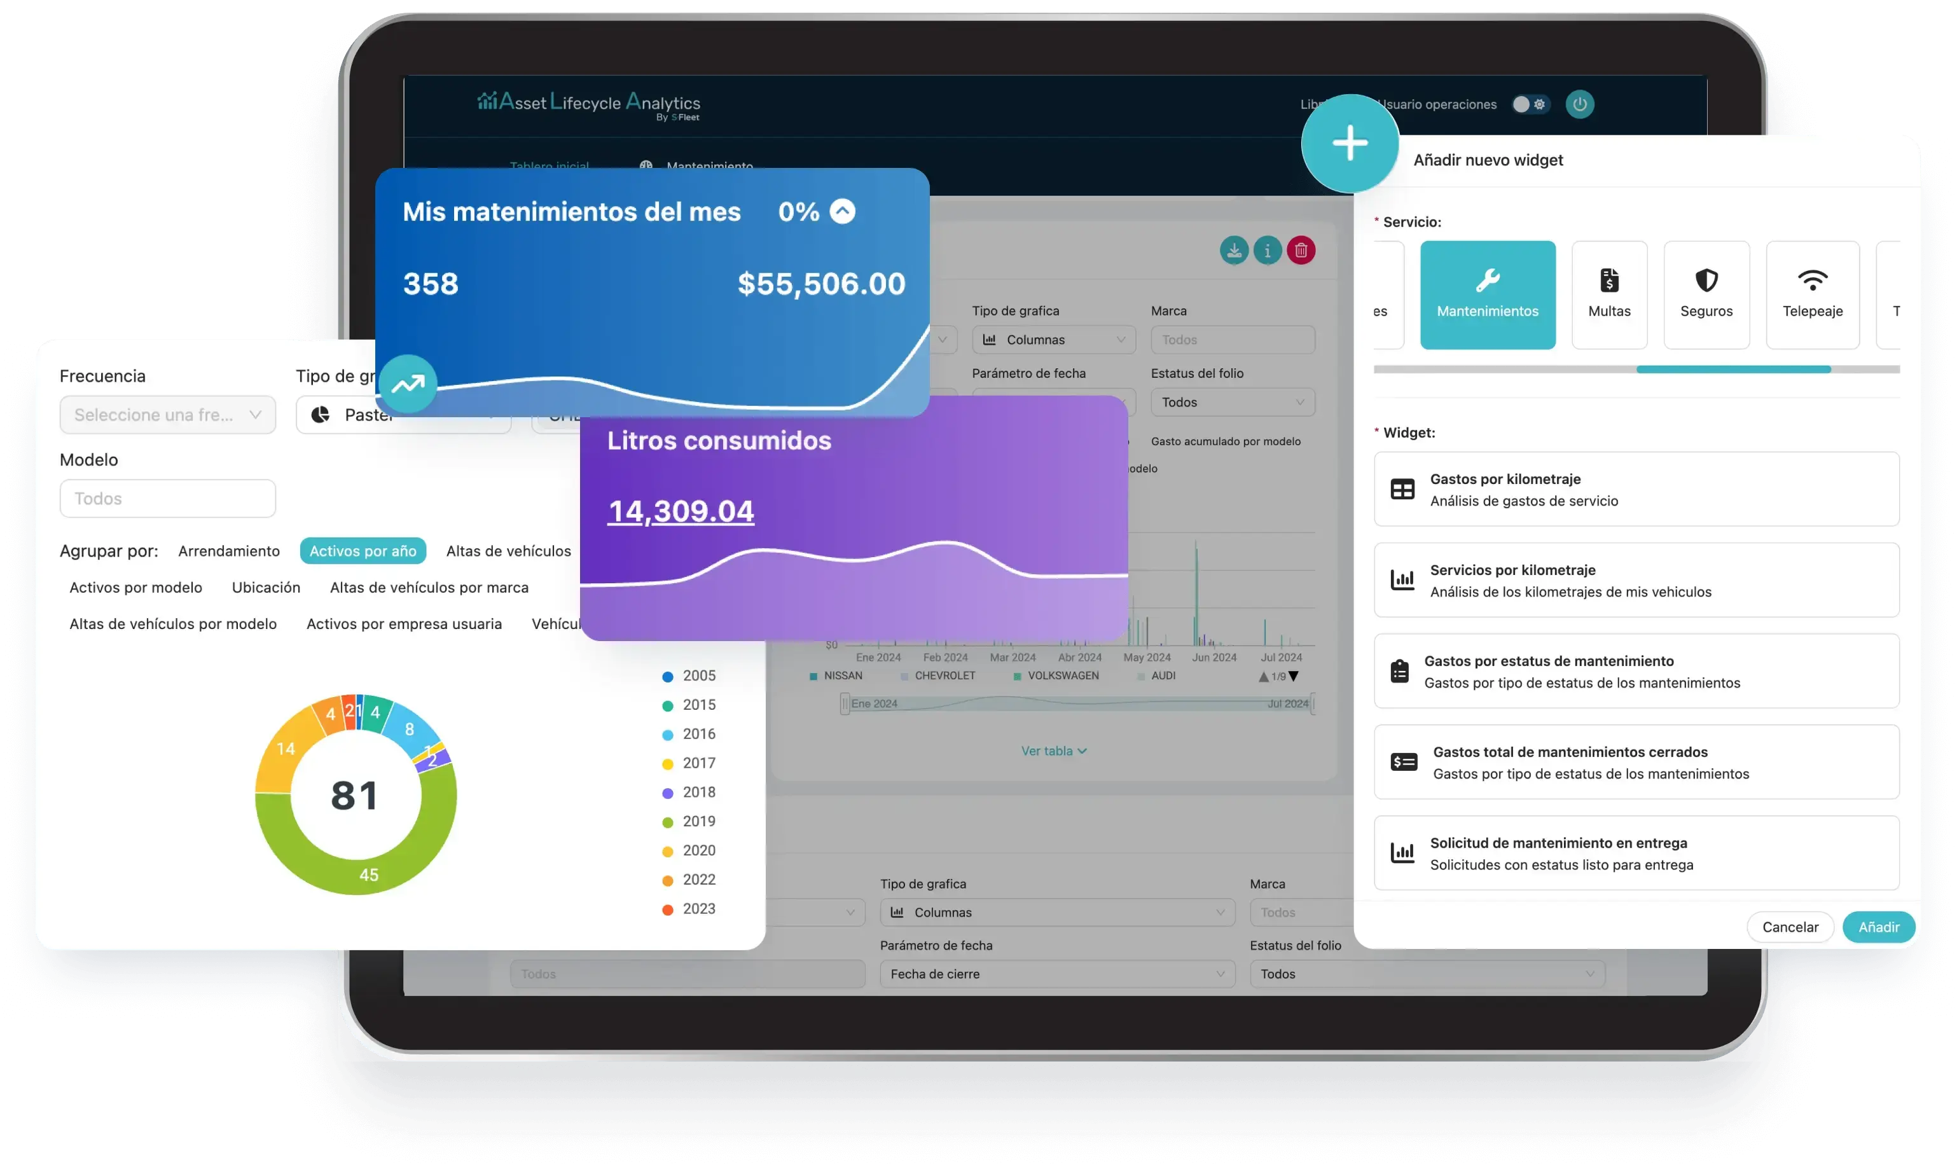The image size is (1957, 1176).
Task: Click the 2005 legend color dot
Action: 667,677
